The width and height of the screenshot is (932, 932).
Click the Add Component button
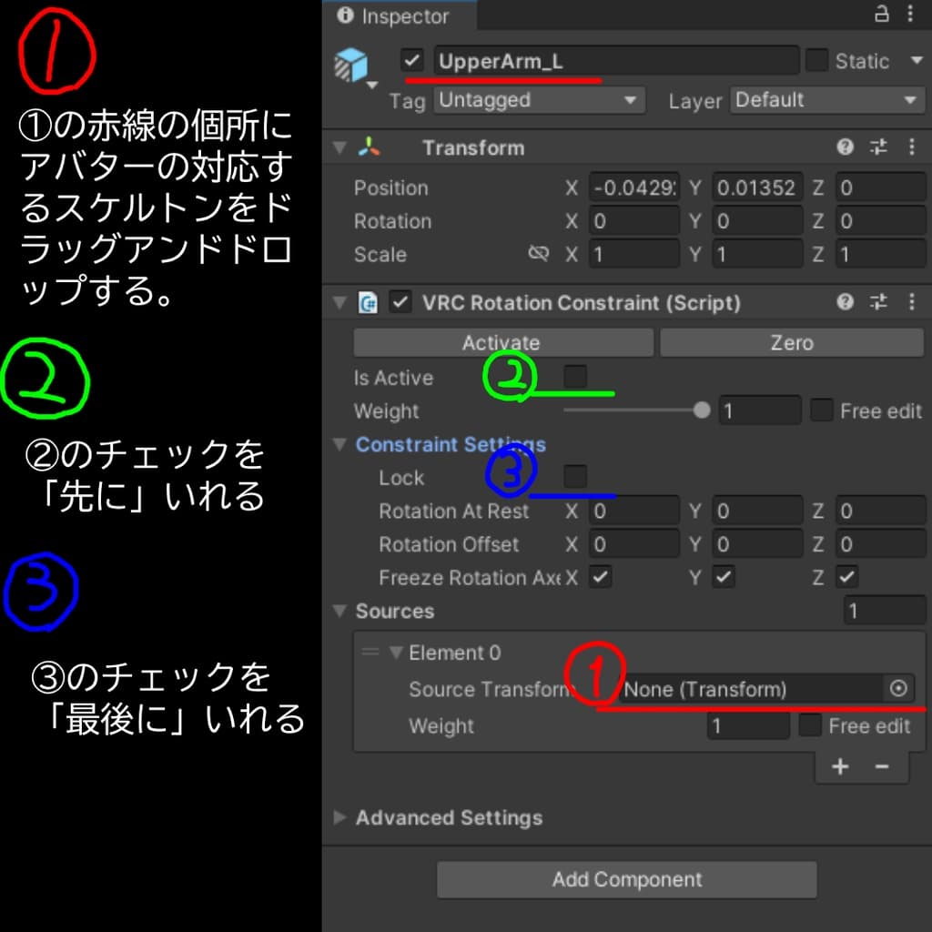point(627,879)
